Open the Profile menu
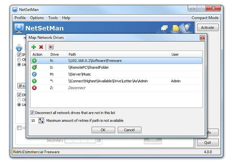The width and height of the screenshot is (233, 162). click(20, 18)
